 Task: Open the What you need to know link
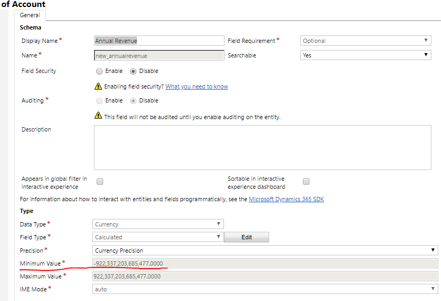197,86
